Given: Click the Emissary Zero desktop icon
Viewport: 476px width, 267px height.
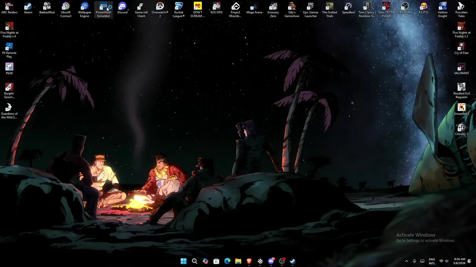Looking at the screenshot, I should point(273,10).
